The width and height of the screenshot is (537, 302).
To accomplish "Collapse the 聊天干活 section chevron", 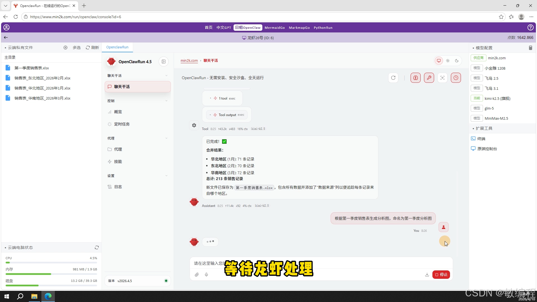I will (166, 75).
